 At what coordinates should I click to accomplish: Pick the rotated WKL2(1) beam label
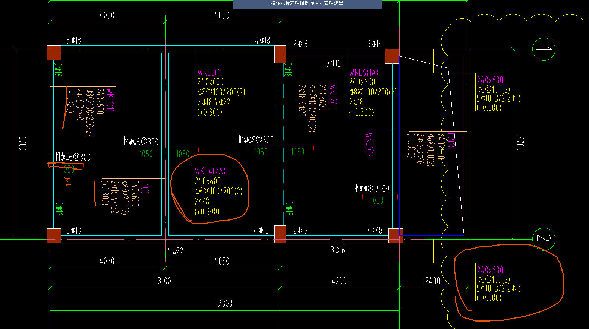click(x=333, y=97)
